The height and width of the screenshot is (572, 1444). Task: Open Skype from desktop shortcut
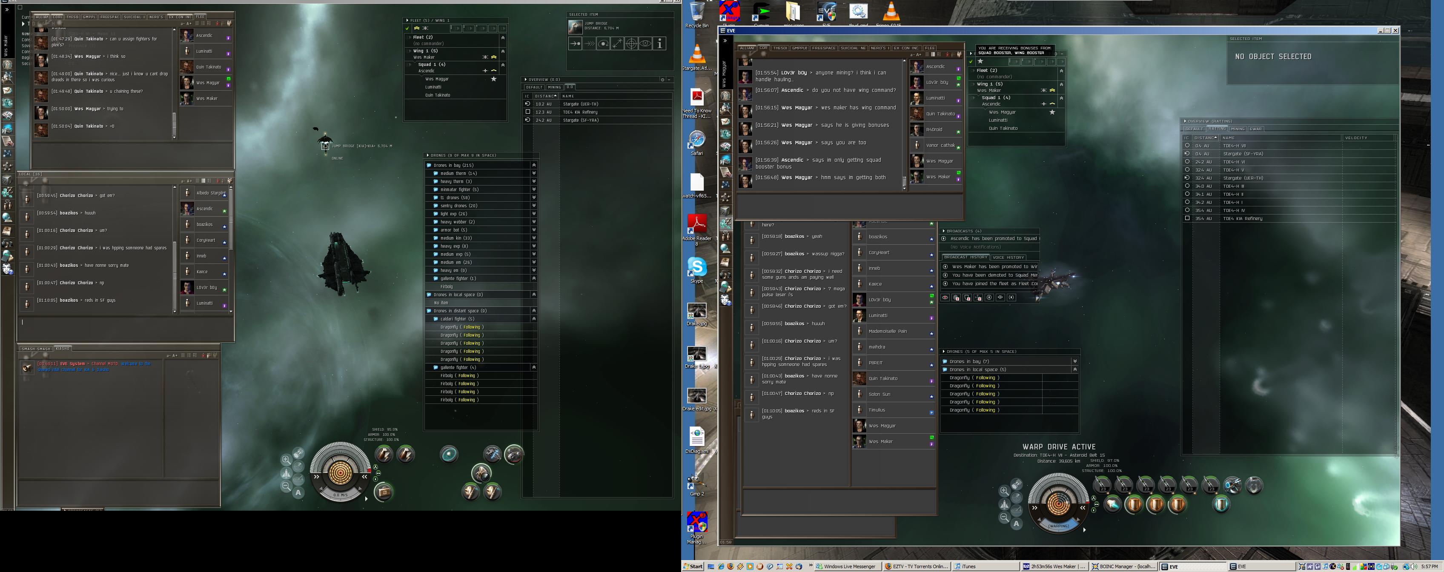(x=697, y=267)
